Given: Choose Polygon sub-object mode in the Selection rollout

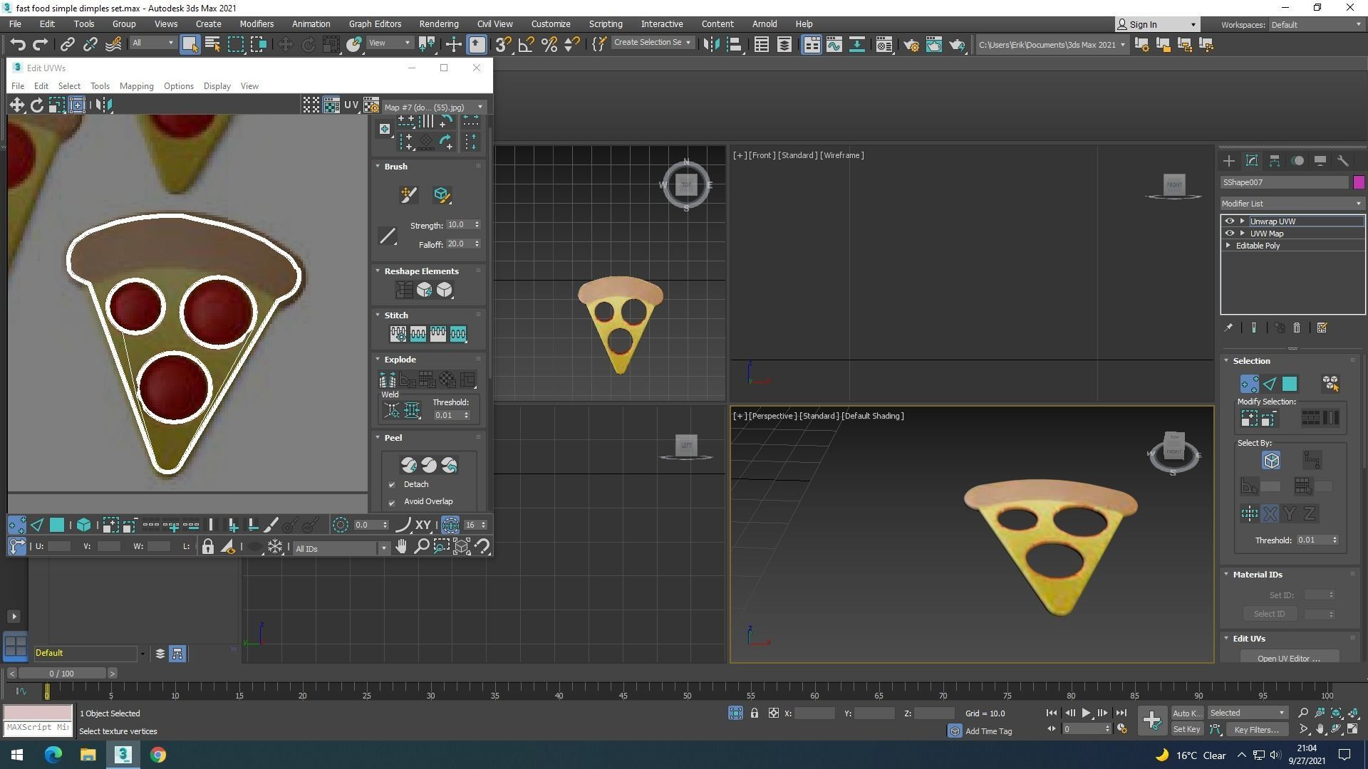Looking at the screenshot, I should [x=1290, y=383].
